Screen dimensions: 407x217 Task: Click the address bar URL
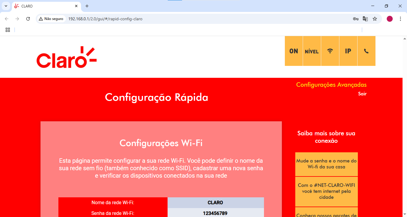105,19
